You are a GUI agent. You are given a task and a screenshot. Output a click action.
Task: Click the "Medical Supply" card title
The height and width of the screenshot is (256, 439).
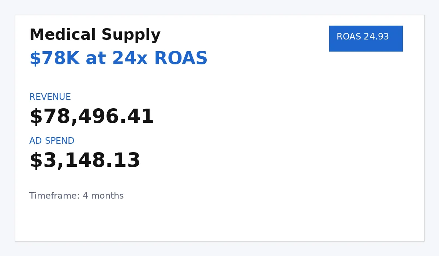pyautogui.click(x=95, y=35)
